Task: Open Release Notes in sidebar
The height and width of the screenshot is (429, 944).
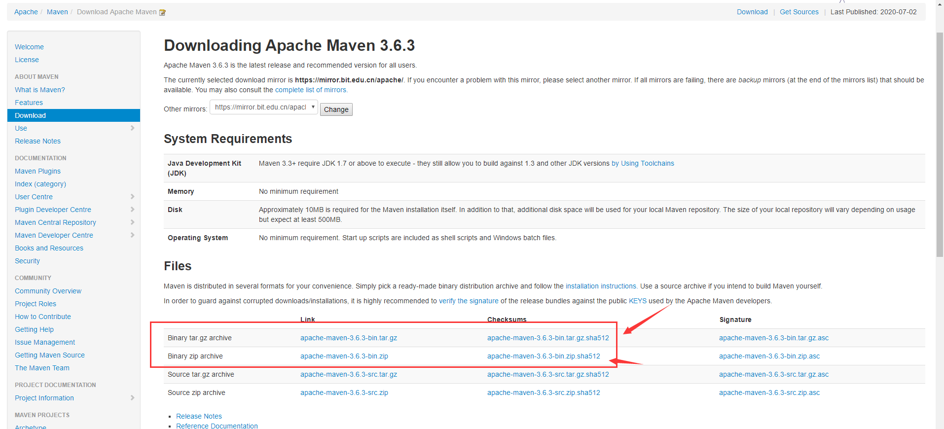Action: coord(37,141)
